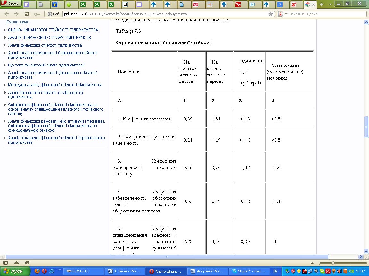Click arrow beside Аналіз фінансової рівноваги
This screenshot has height=276, width=369.
coord(5,121)
